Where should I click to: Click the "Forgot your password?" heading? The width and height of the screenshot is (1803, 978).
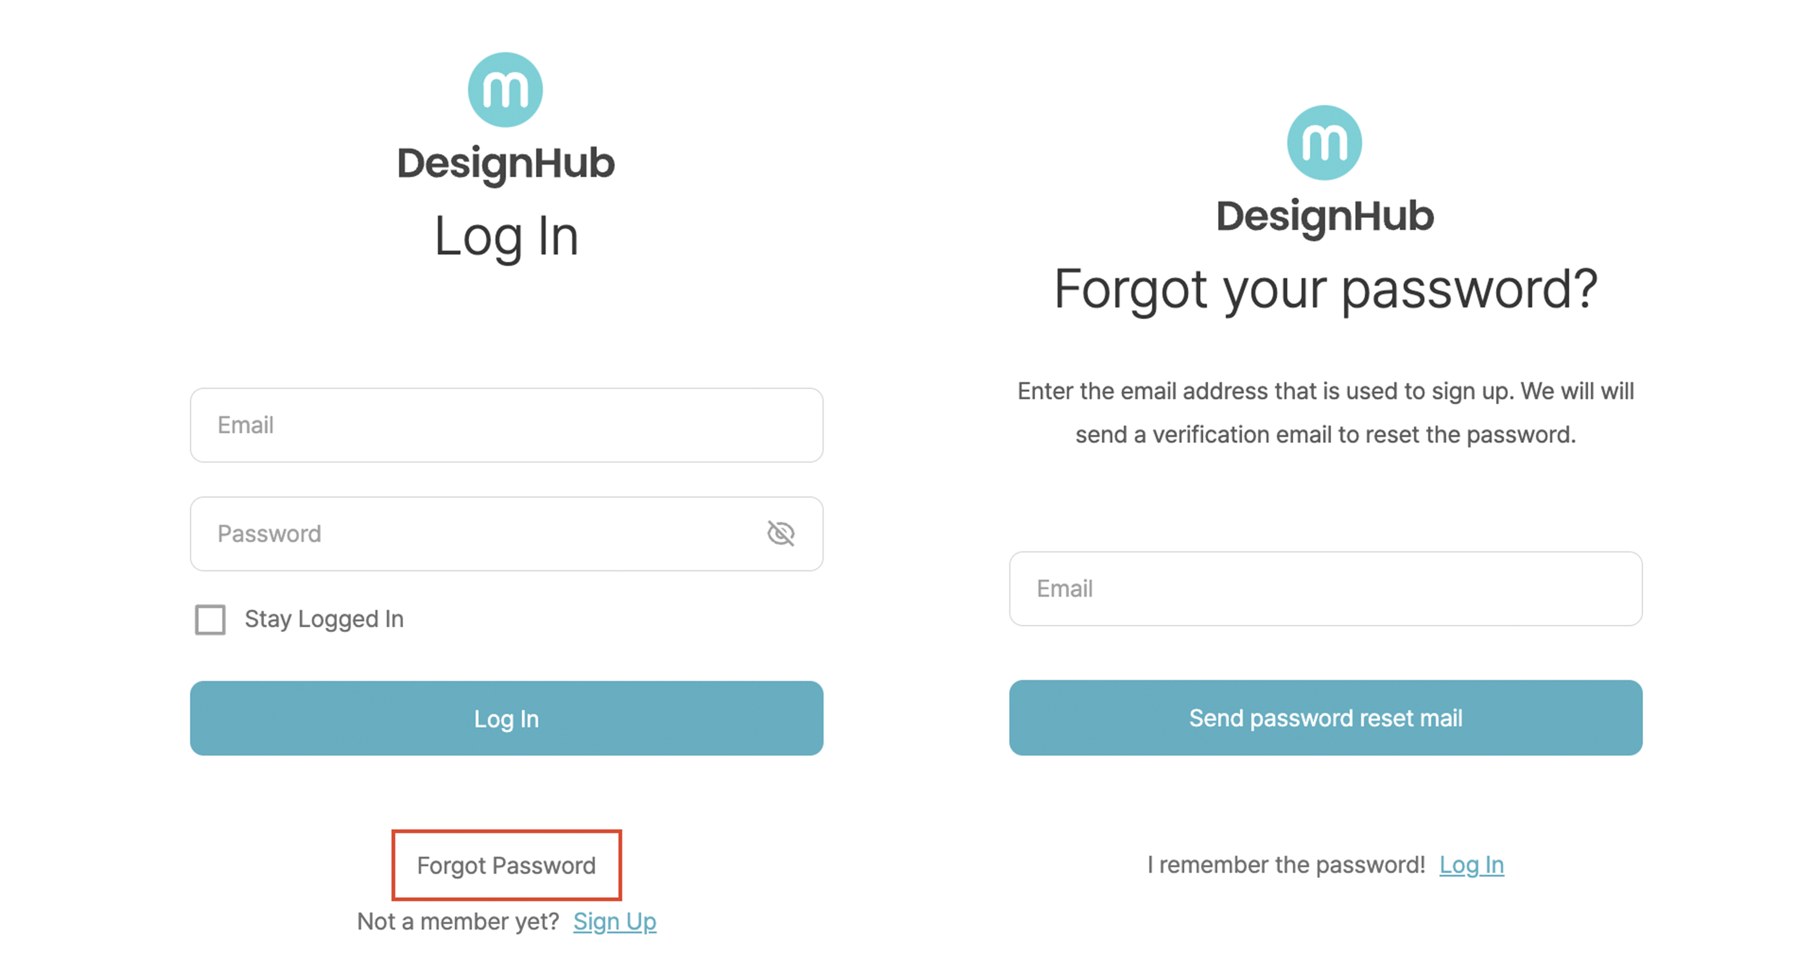coord(1325,289)
